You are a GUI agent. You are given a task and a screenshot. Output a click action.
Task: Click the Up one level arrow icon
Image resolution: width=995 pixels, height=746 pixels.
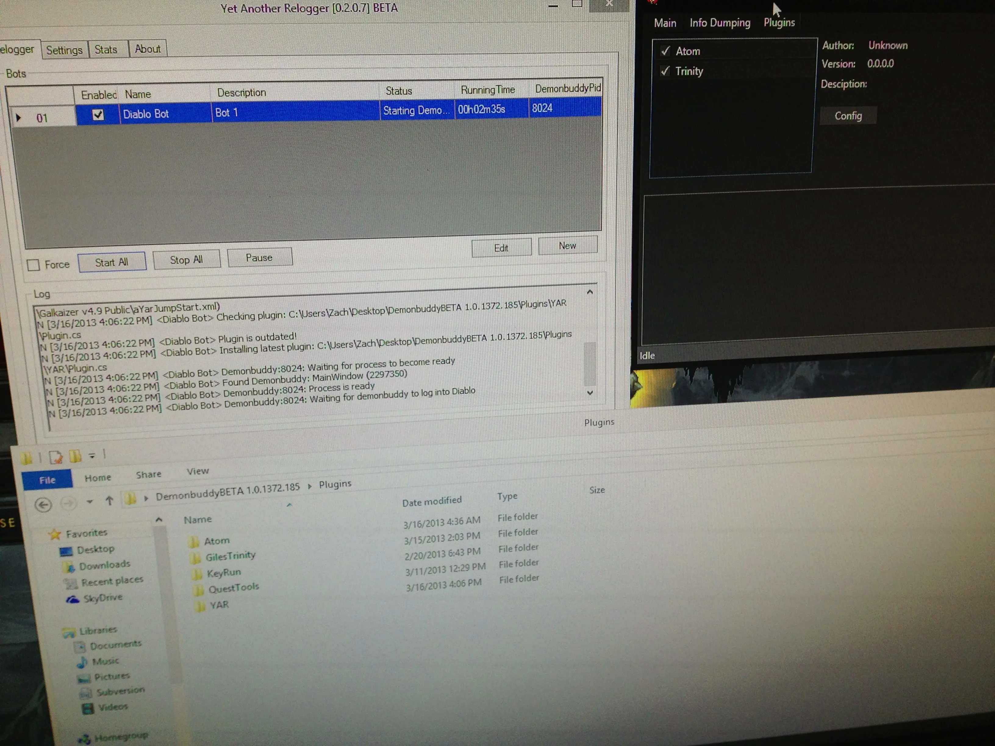109,501
